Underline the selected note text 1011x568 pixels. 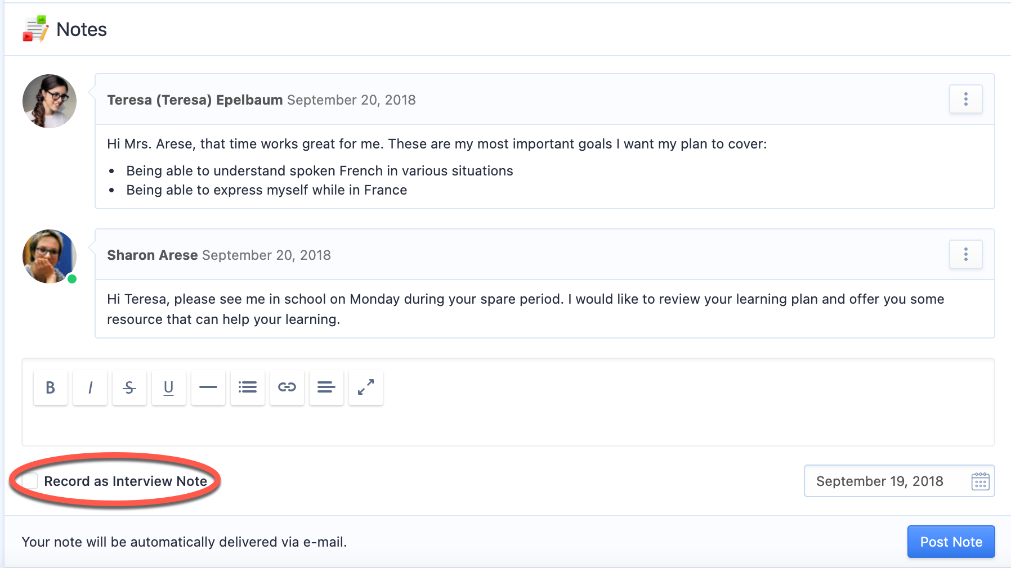pyautogui.click(x=169, y=387)
